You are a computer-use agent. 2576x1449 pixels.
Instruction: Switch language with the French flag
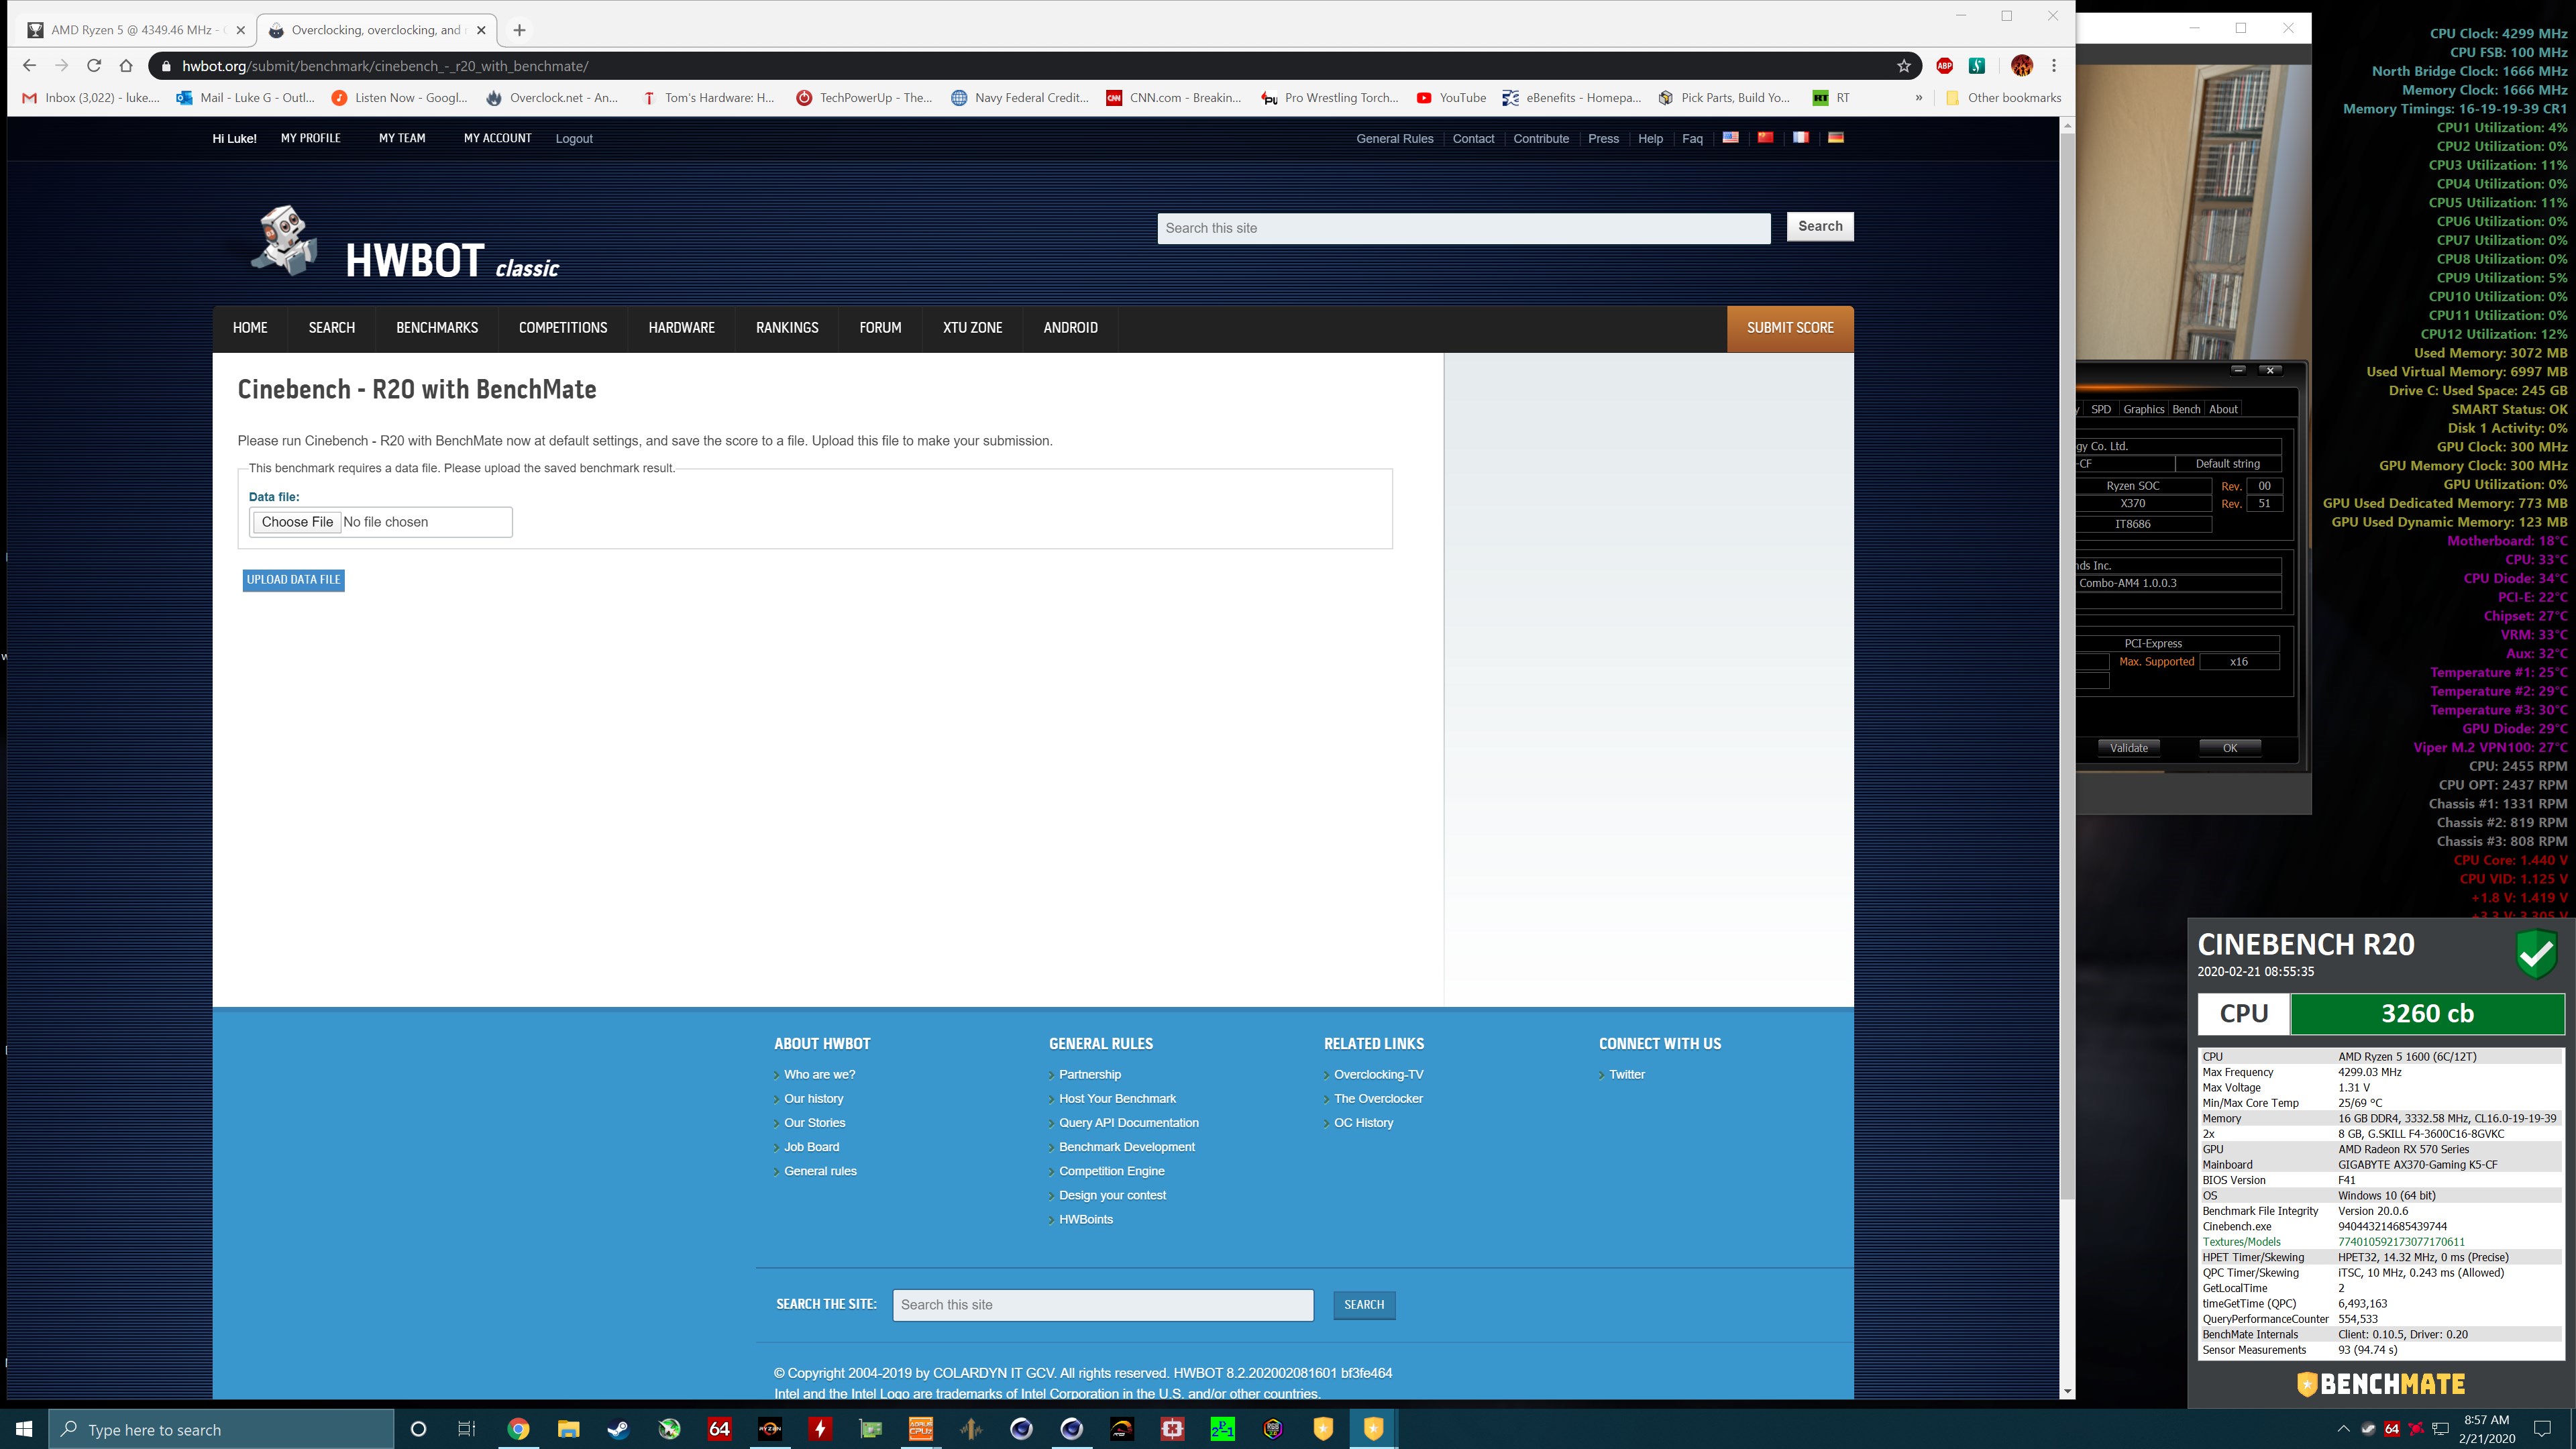point(1800,138)
